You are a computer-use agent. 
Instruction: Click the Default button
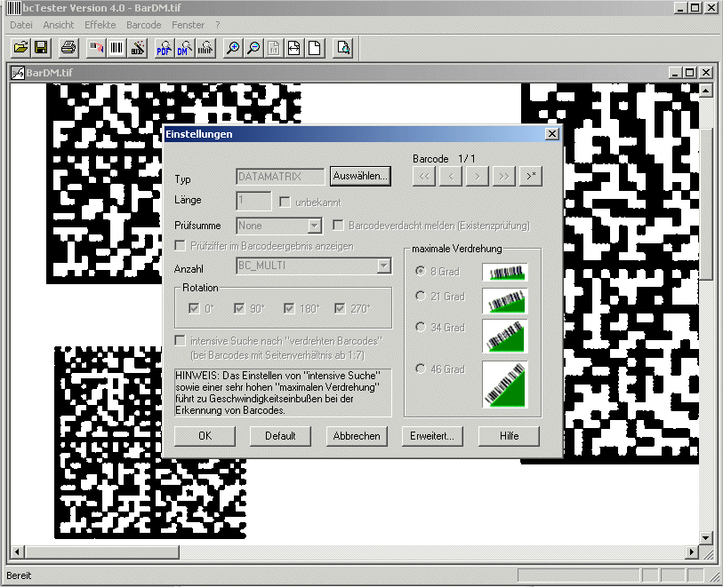point(280,435)
